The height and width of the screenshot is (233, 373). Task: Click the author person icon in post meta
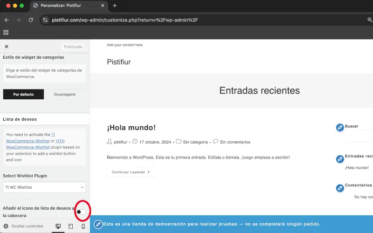click(x=110, y=142)
